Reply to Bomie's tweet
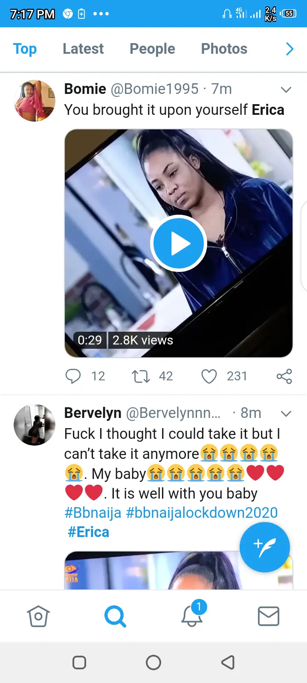 [x=73, y=376]
